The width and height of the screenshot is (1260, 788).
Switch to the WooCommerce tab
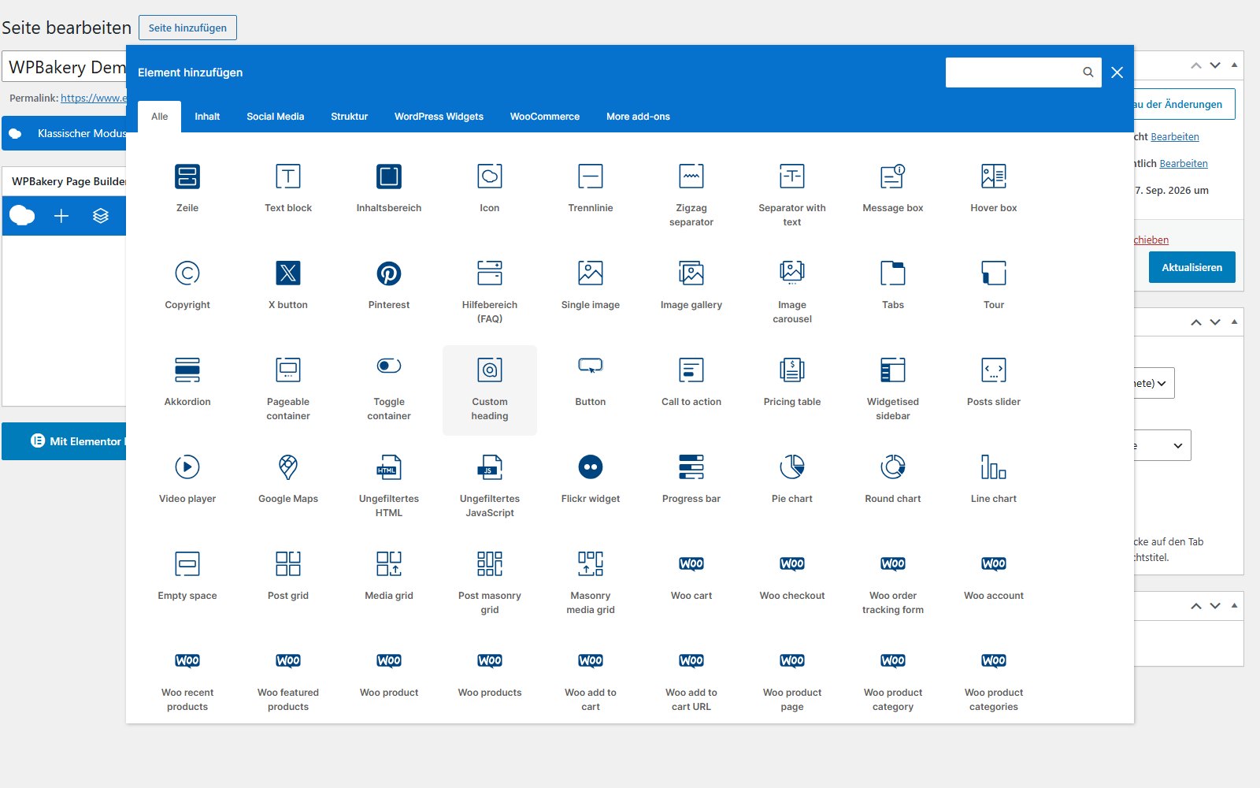545,117
